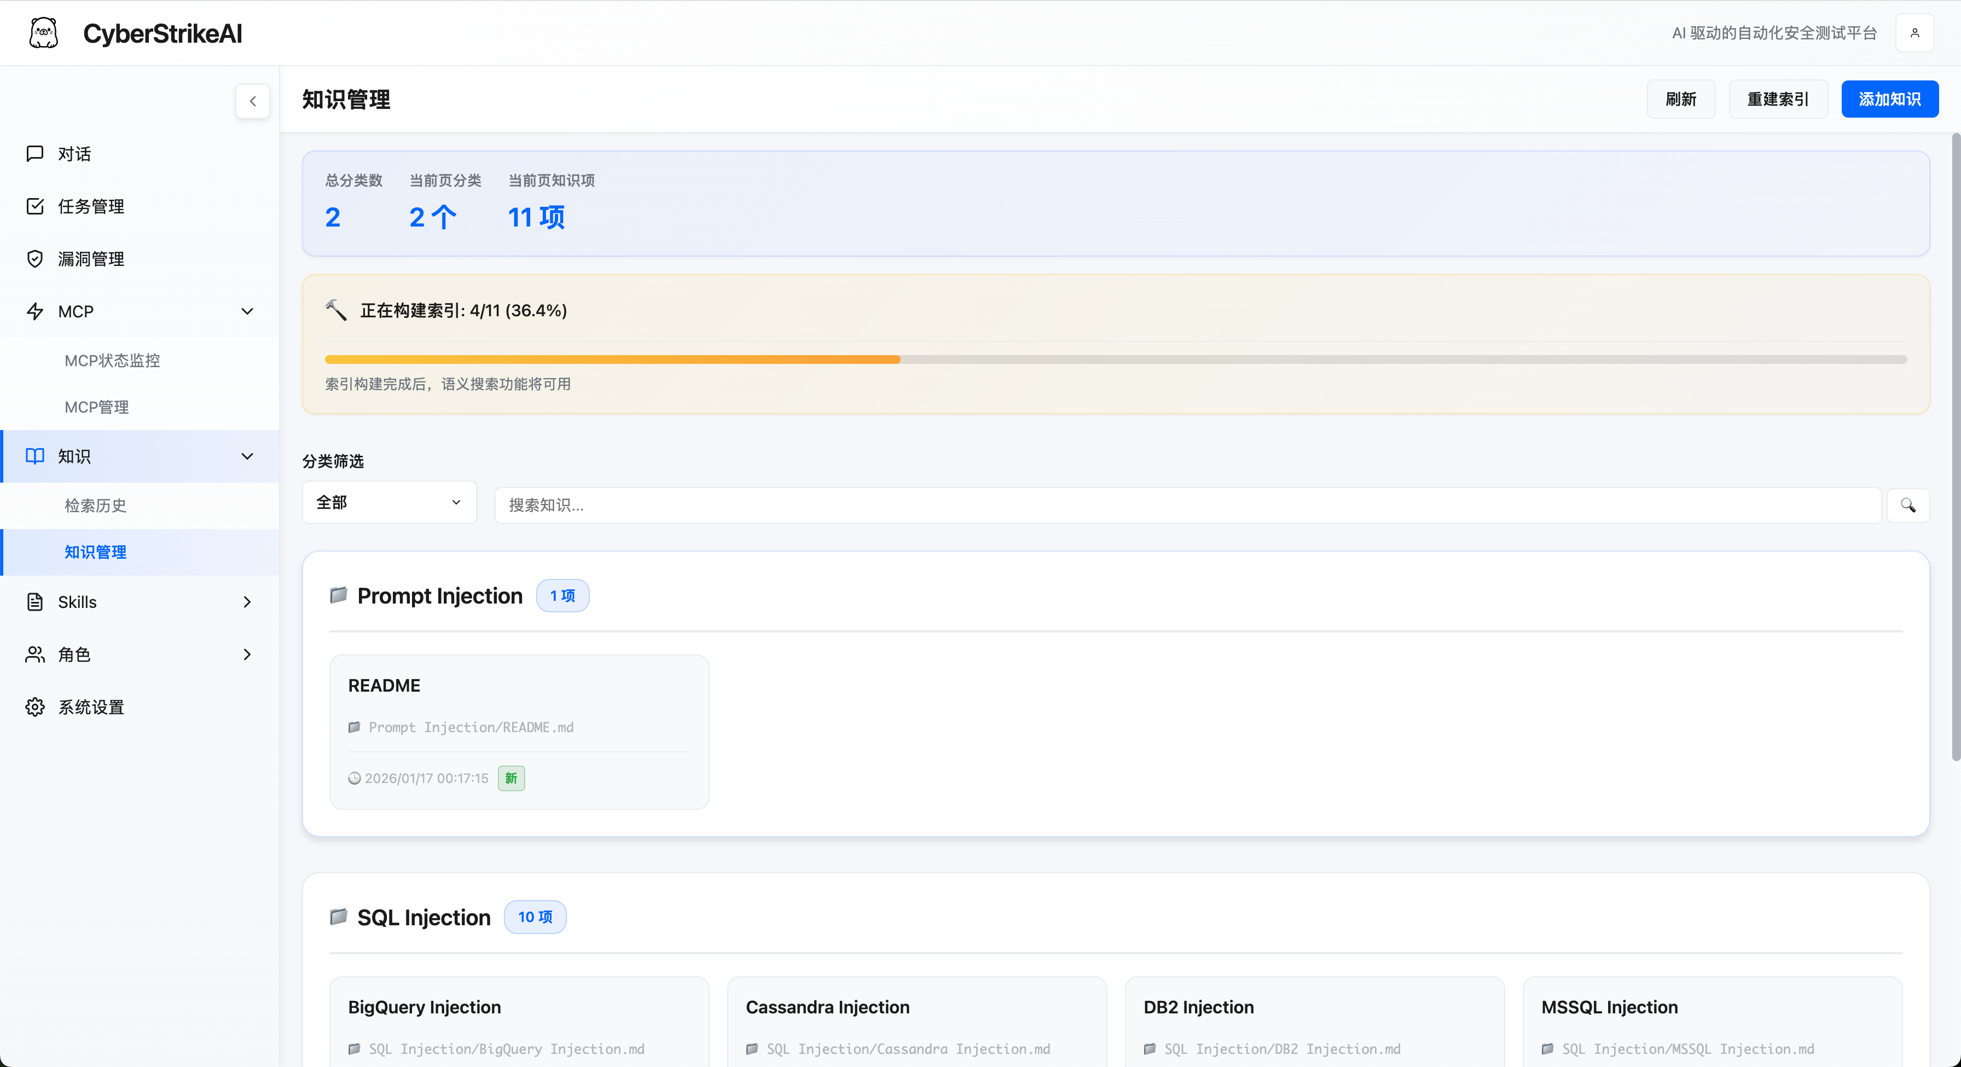
Task: Open the README knowledge card
Action: [518, 732]
